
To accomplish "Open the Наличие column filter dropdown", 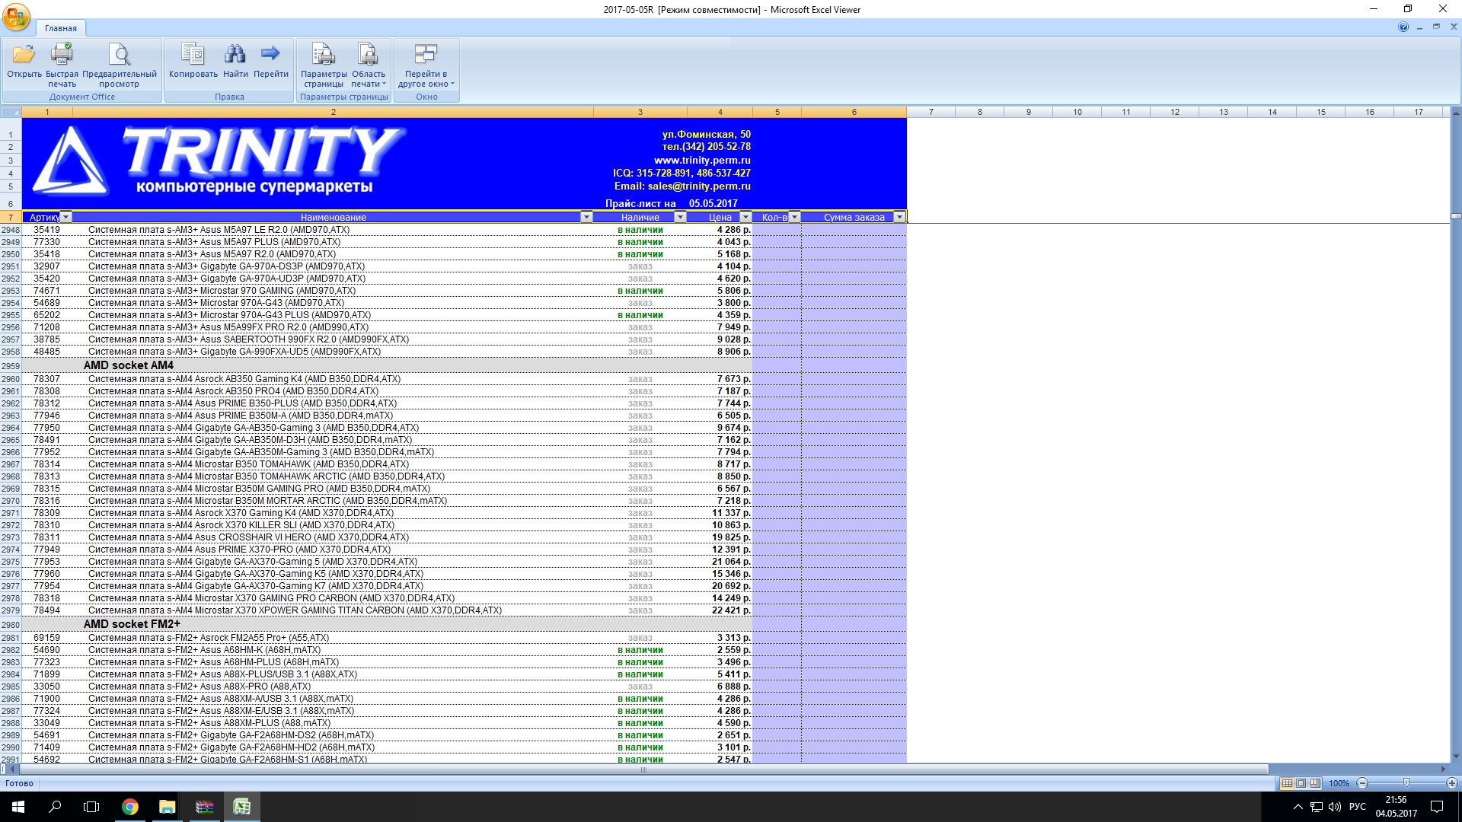I will pyautogui.click(x=680, y=218).
